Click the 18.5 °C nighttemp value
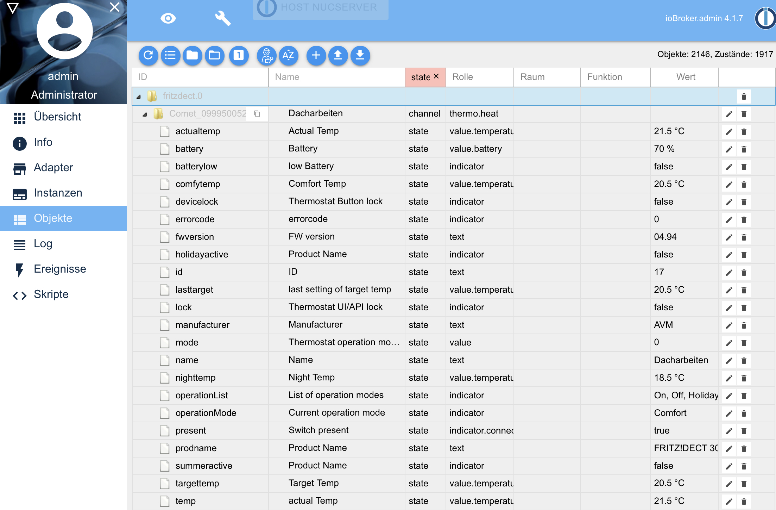 [669, 378]
